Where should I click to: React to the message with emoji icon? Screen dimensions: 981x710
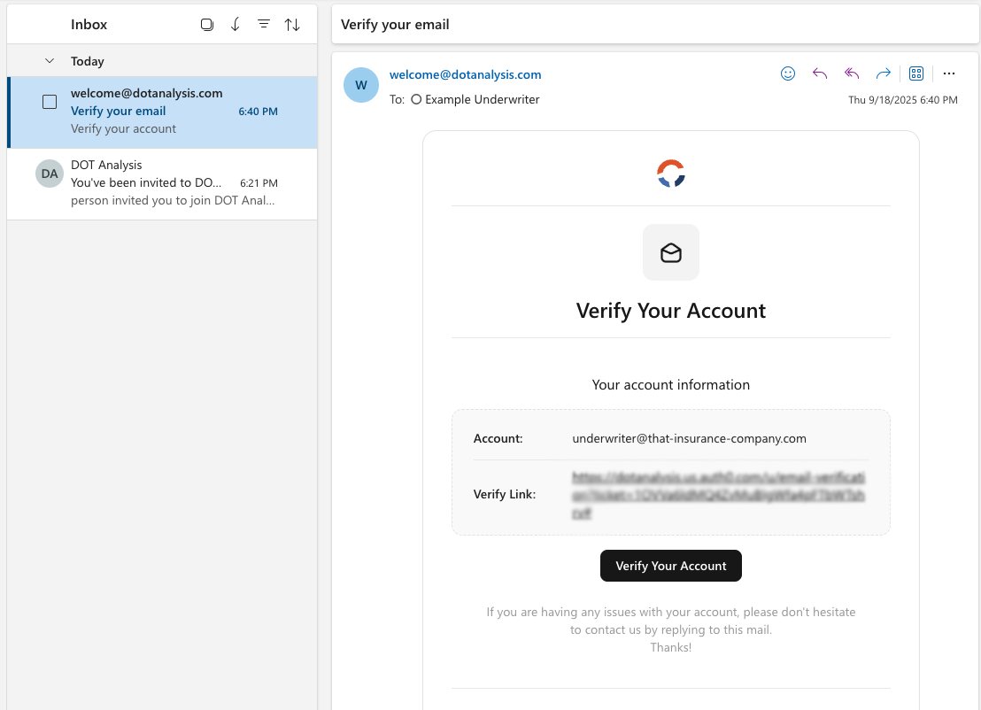pyautogui.click(x=788, y=73)
